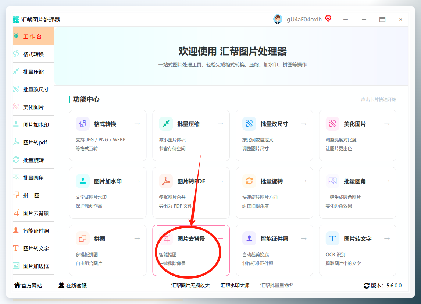Open the 图片转PDF card title

click(x=191, y=181)
